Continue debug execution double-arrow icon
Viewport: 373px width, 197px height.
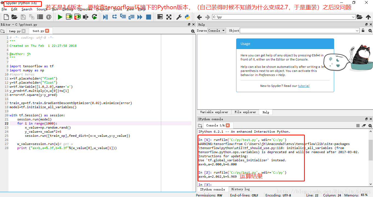[x=140, y=17]
